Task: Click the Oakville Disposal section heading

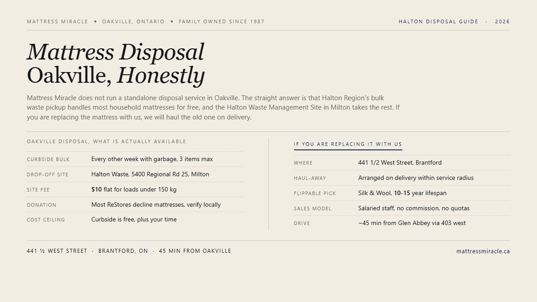Action: coord(106,141)
